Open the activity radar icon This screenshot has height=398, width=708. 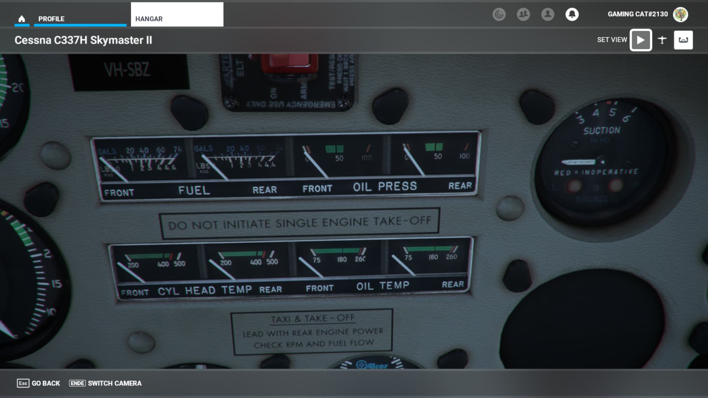click(x=499, y=14)
